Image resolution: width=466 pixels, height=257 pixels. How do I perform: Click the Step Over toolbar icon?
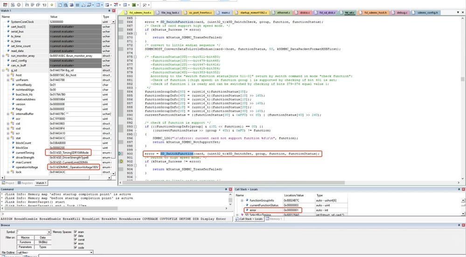(33, 5)
